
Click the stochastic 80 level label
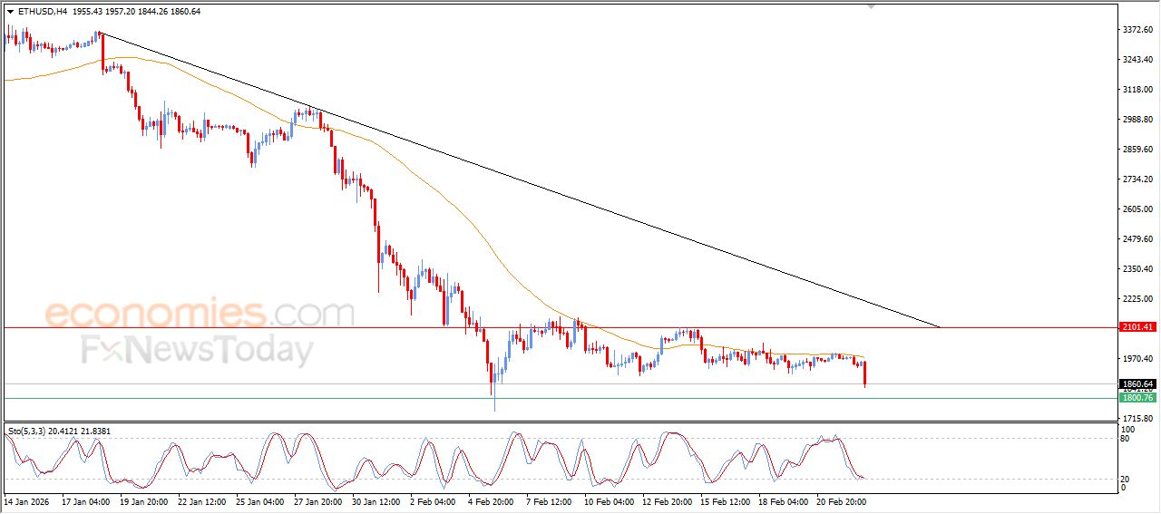pyautogui.click(x=1126, y=439)
